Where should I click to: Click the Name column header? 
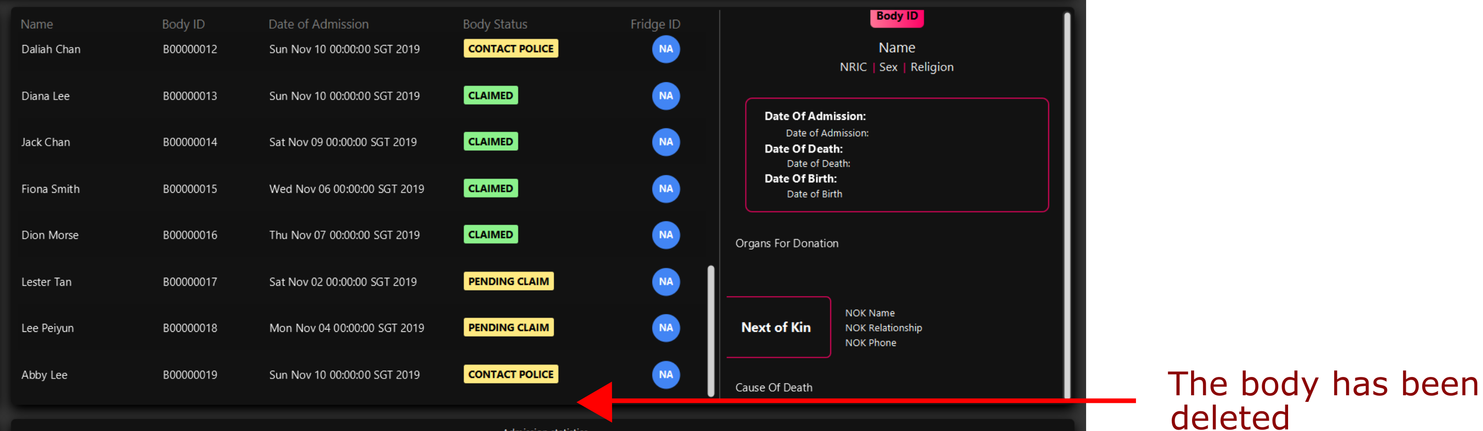(x=37, y=24)
